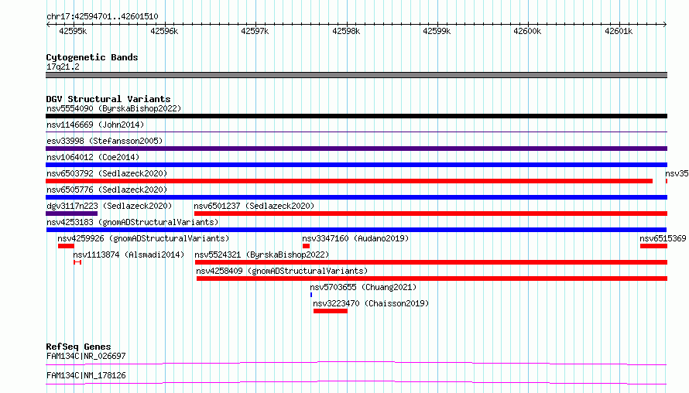Screen dimensions: 689x393
Task: Open variant nsv6505776 (Sedlazeck2020) label
Action: (x=107, y=190)
